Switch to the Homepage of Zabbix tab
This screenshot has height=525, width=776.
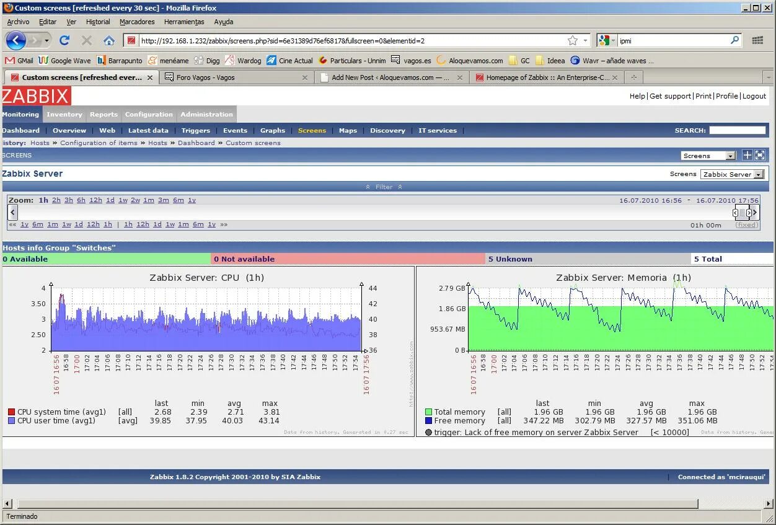(546, 77)
